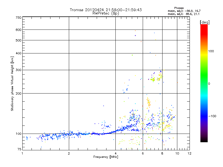Click the x-axis tick label '6'
This screenshot has height=167, width=223.
[x=143, y=153]
